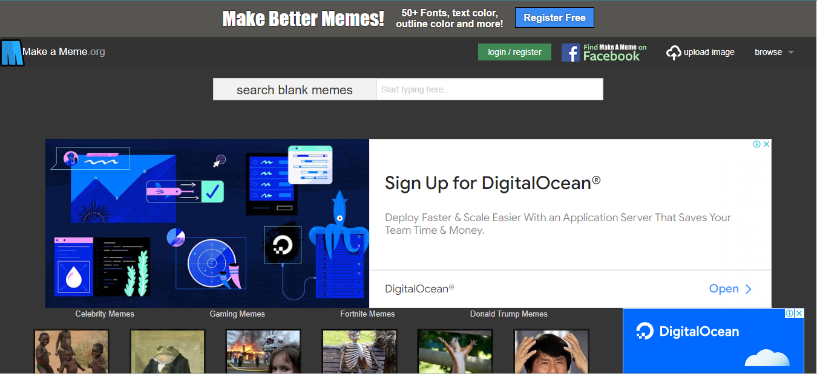
Task: Click the Deploy Faster & Scale Easier ad text
Action: pyautogui.click(x=558, y=224)
